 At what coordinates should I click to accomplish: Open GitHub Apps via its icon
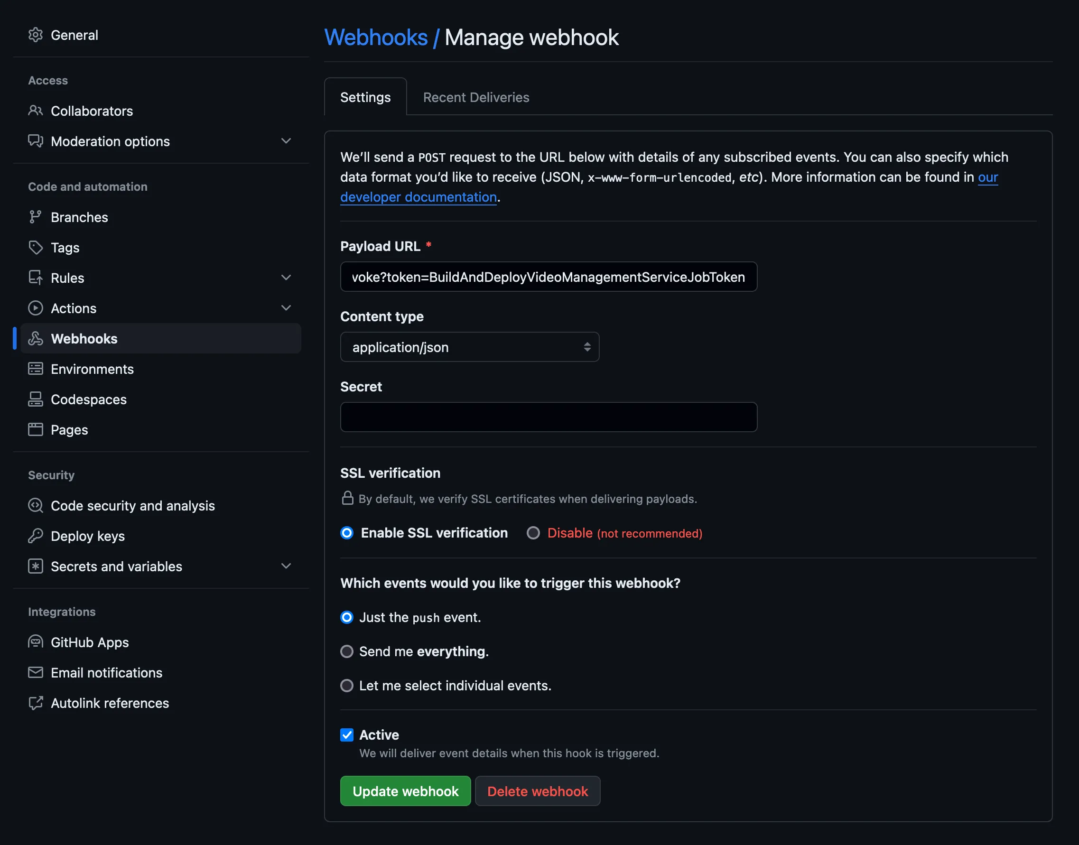coord(36,641)
